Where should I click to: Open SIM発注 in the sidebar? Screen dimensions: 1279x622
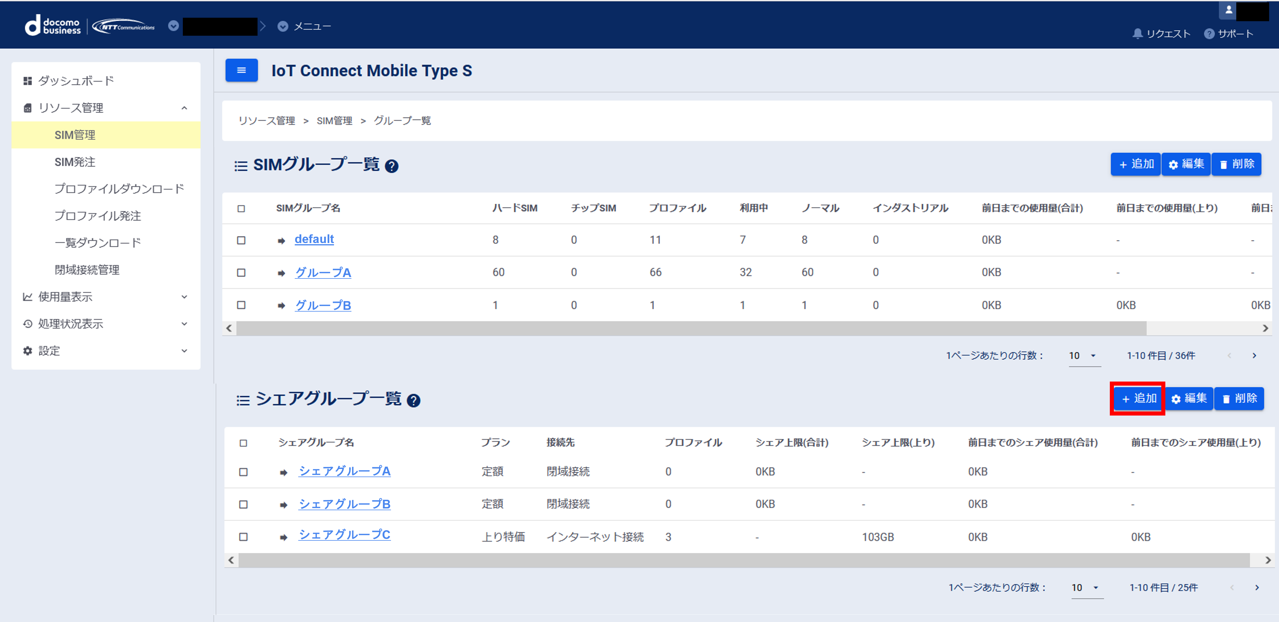pyautogui.click(x=75, y=162)
